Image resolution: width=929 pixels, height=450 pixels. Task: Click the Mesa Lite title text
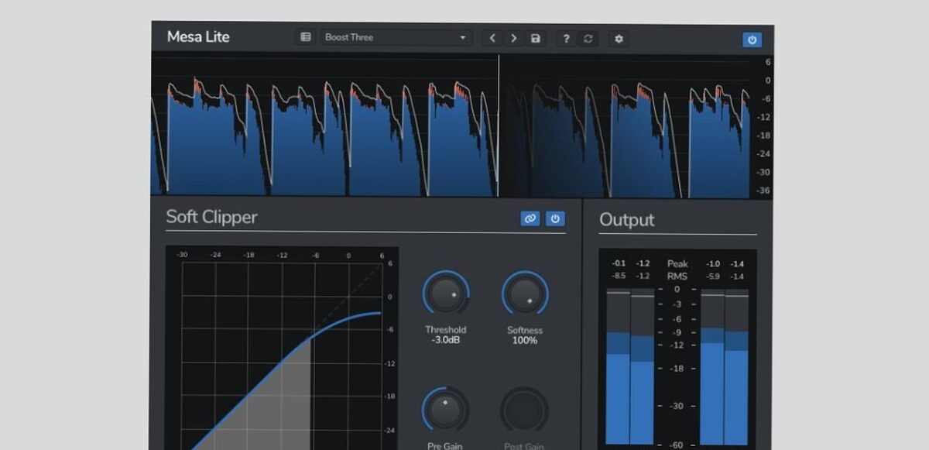(198, 36)
